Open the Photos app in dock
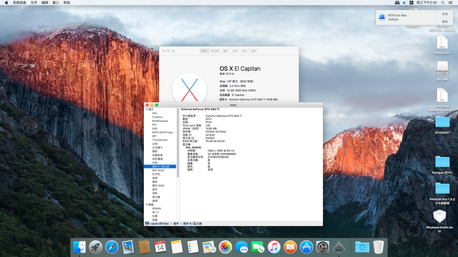Image resolution: width=458 pixels, height=257 pixels. [x=225, y=247]
